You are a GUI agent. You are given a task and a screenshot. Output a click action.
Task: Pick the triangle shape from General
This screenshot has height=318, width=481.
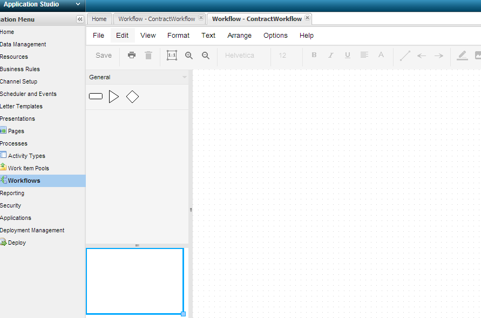[114, 96]
